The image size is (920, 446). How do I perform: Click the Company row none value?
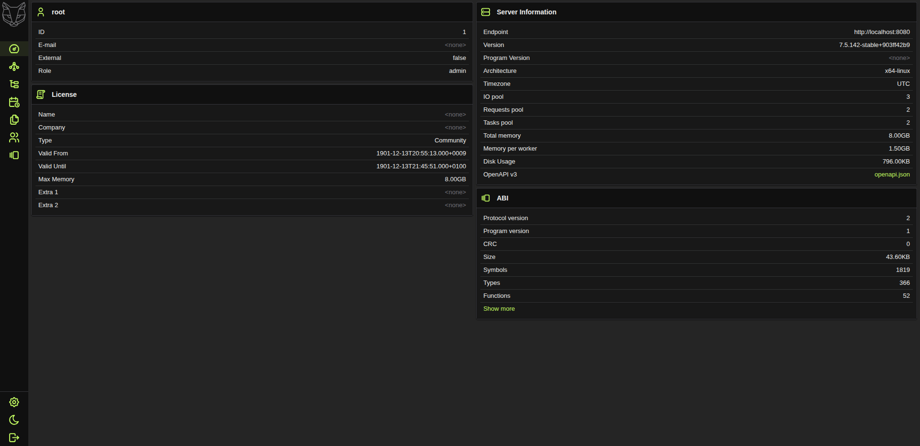click(455, 128)
